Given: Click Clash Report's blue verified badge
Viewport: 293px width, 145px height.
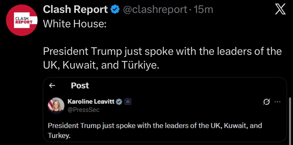Looking at the screenshot, I should click(x=115, y=10).
